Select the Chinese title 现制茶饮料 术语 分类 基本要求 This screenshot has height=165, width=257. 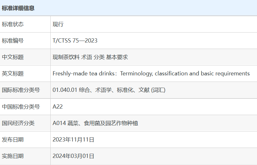point(90,57)
